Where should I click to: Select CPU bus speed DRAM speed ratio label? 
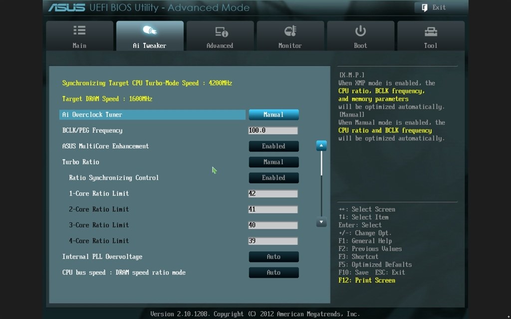point(124,273)
